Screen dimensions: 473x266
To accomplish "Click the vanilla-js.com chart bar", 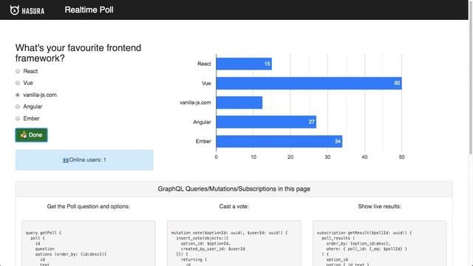I will click(239, 103).
